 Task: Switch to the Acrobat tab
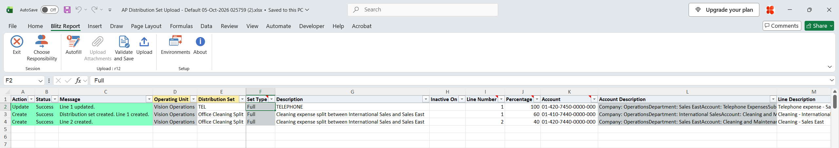pyautogui.click(x=362, y=26)
